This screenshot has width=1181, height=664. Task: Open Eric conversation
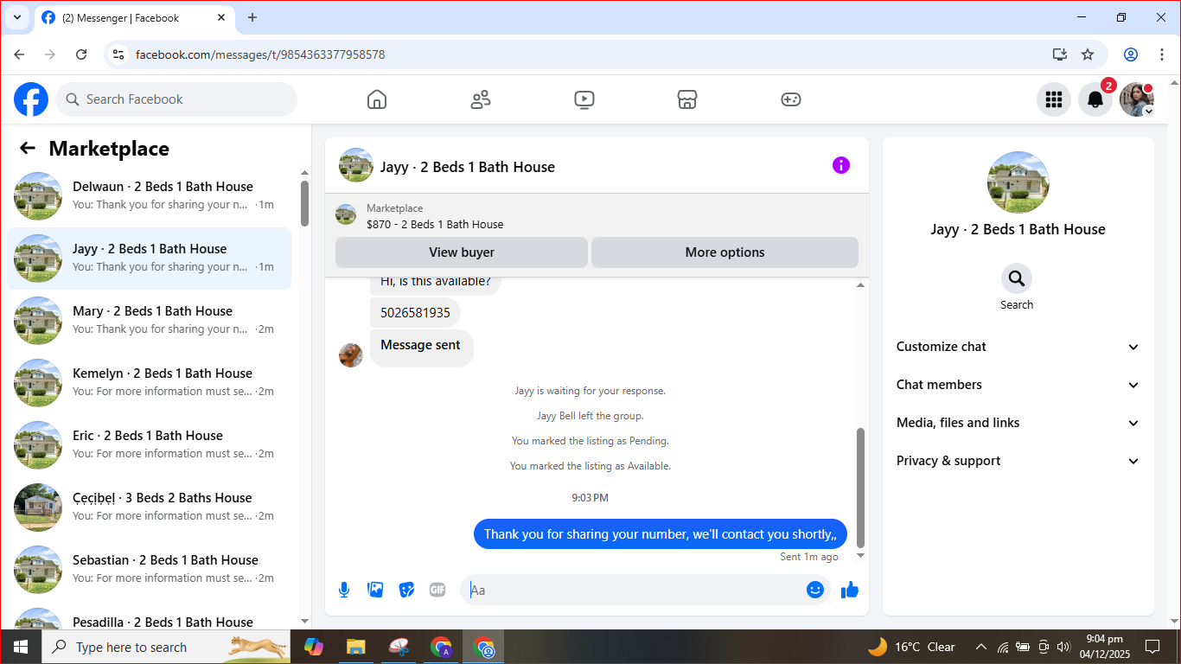tap(150, 445)
